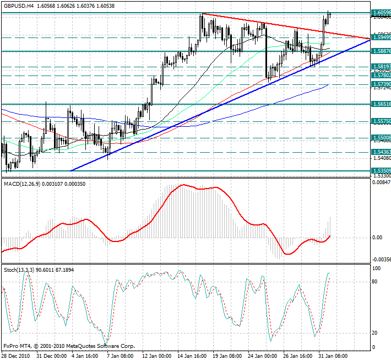Click the 14 Jan 16:00 date label
This screenshot has width=391, height=360.
192,356
